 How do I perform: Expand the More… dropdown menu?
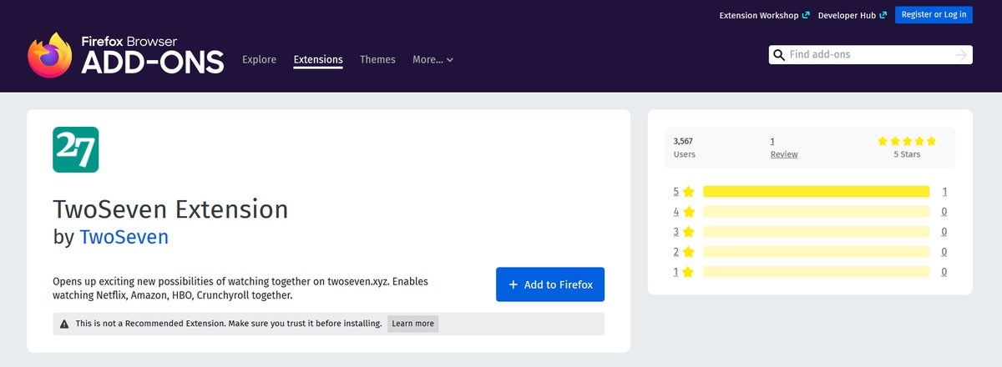[x=433, y=59]
